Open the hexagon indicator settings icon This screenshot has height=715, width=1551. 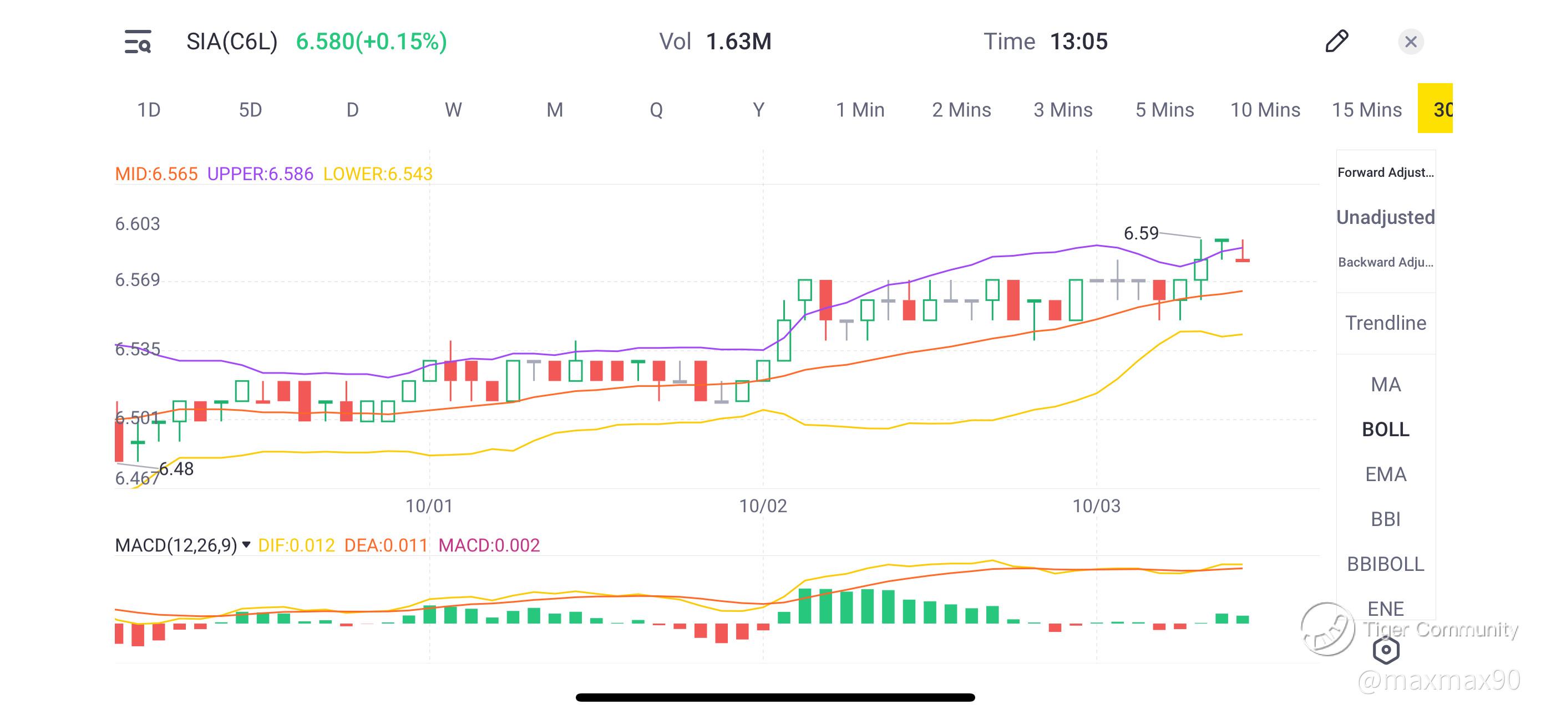(1386, 650)
